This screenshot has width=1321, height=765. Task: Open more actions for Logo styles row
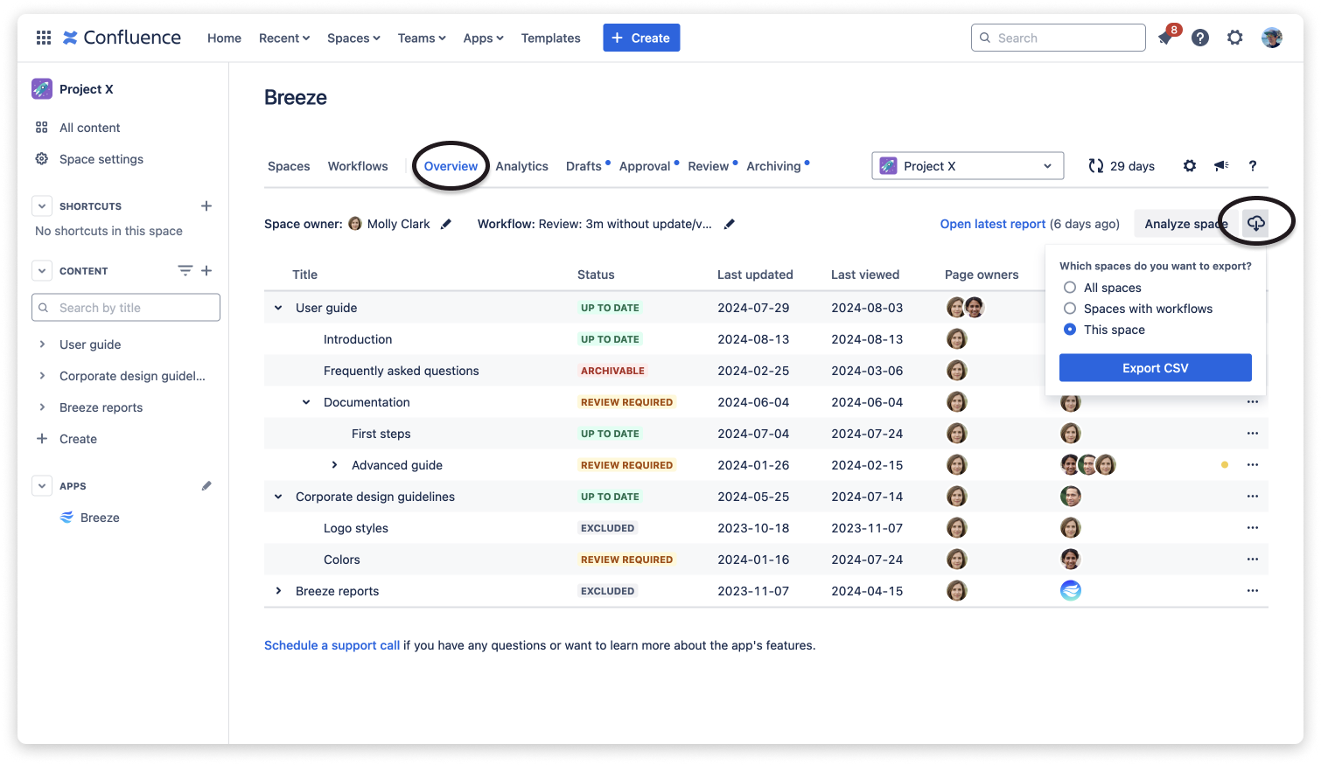1253,528
